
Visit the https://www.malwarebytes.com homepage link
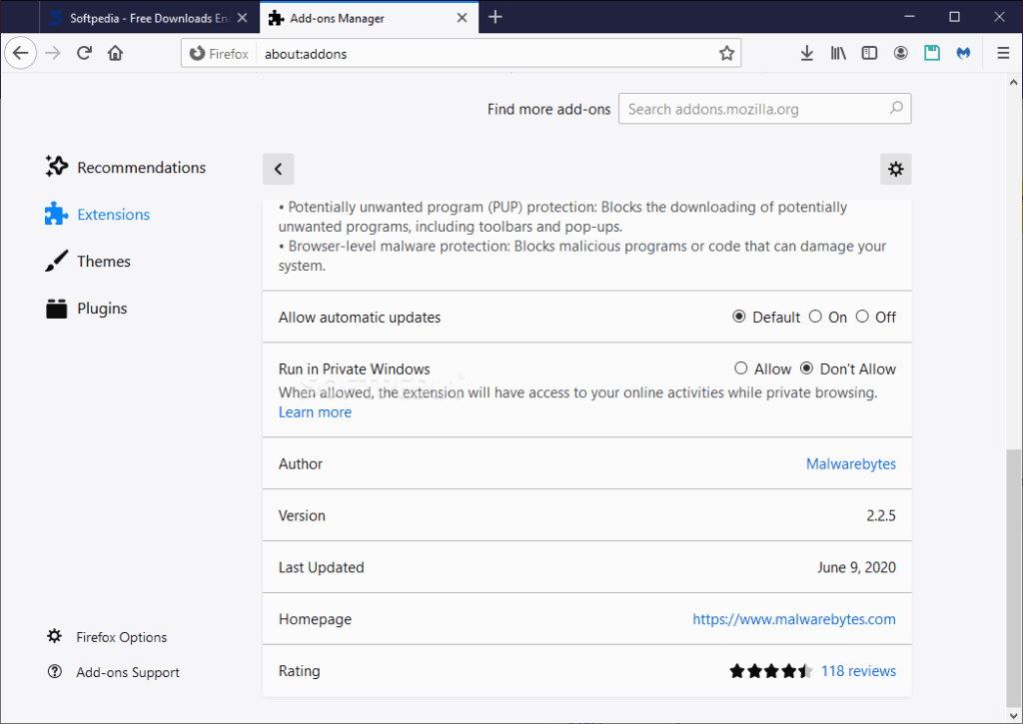(794, 619)
